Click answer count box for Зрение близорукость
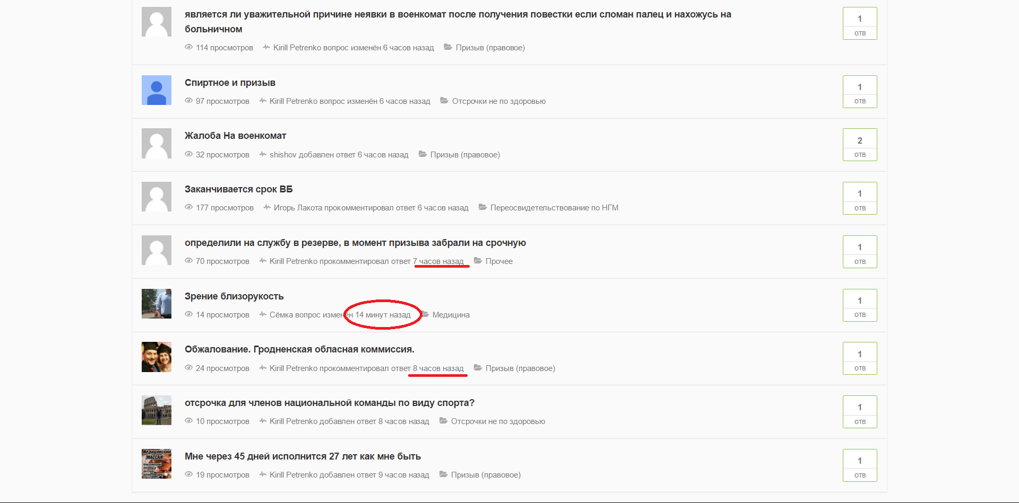This screenshot has width=1019, height=503. tap(860, 305)
